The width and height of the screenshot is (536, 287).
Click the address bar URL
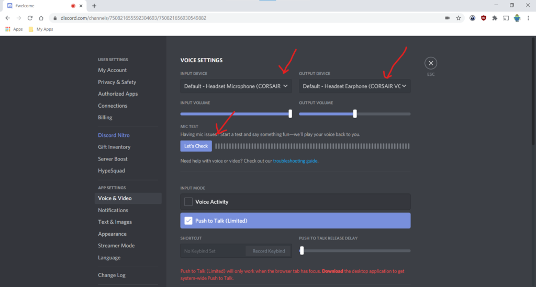133,18
